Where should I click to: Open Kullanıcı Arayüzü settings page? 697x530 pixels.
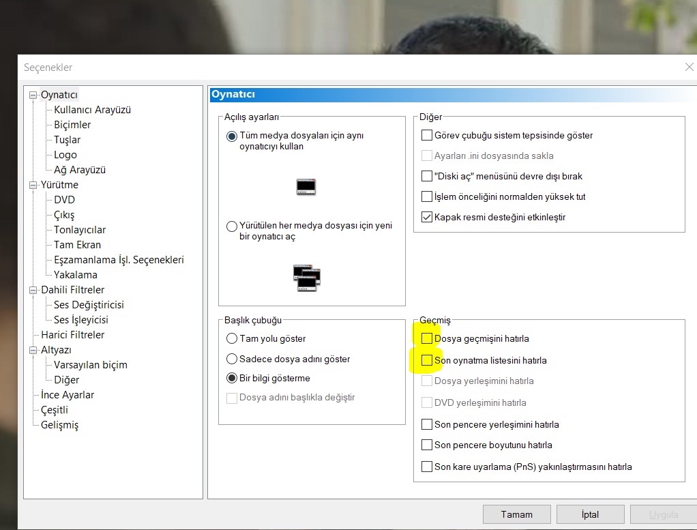click(93, 110)
